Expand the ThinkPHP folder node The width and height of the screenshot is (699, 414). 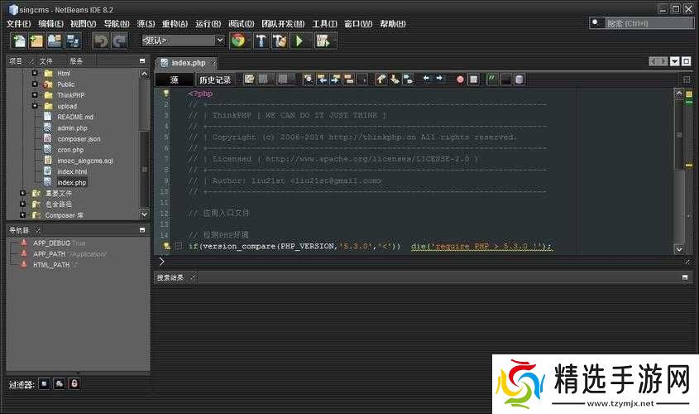[35, 95]
